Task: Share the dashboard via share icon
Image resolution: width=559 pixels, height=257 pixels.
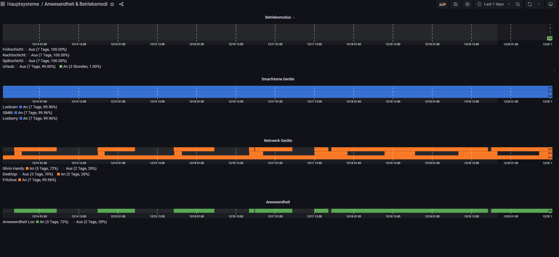Action: [121, 4]
